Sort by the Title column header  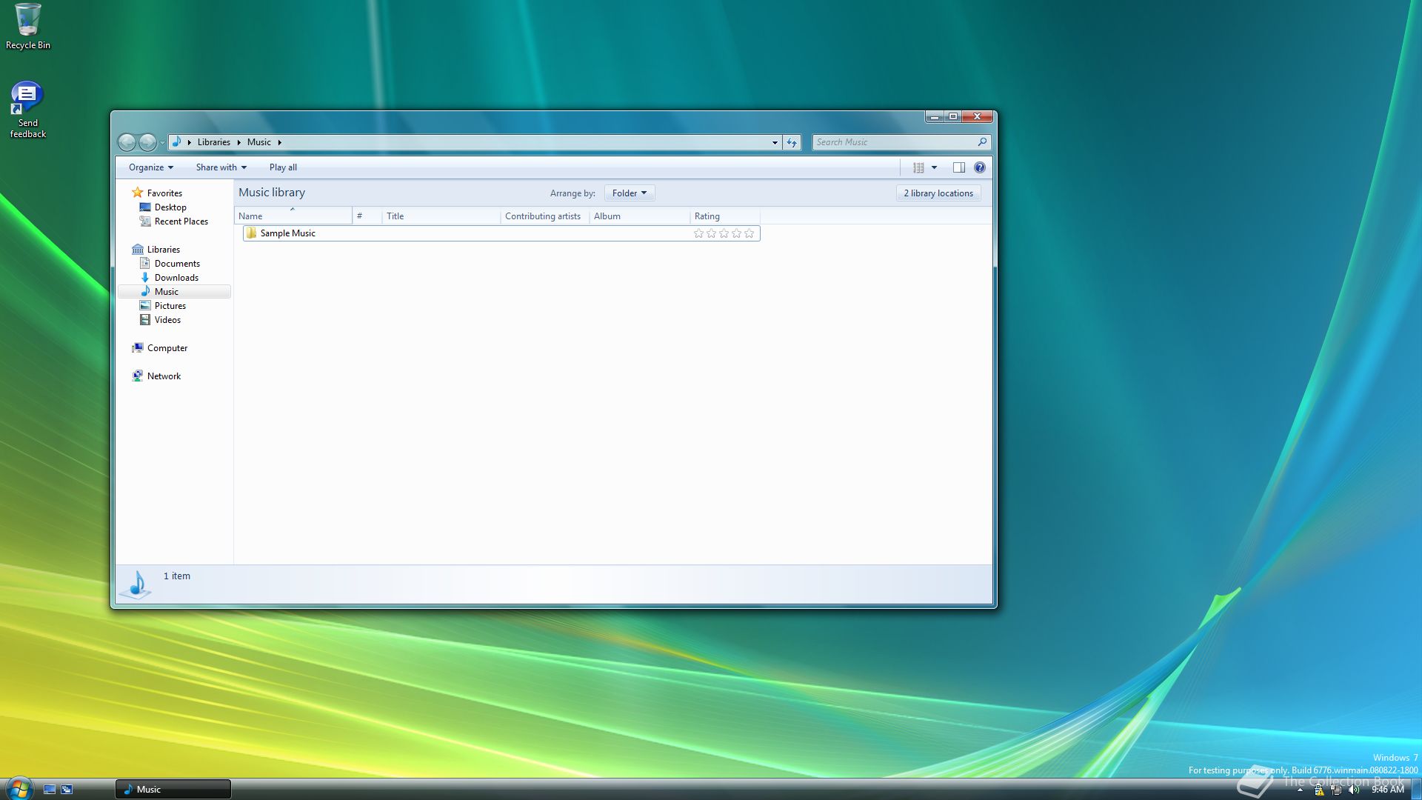coord(441,216)
